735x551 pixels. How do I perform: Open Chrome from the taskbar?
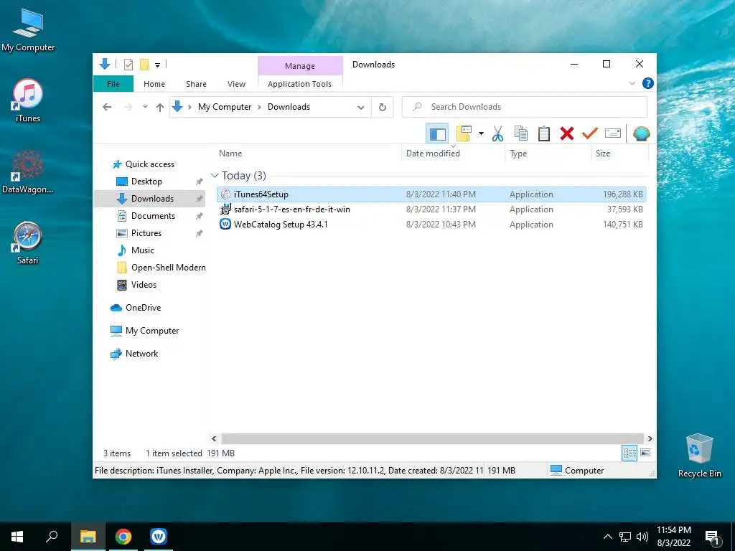pos(123,537)
